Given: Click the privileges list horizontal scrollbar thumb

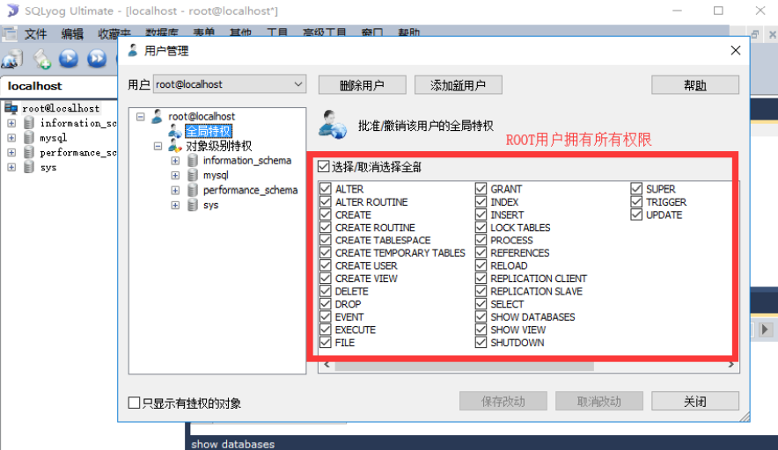Looking at the screenshot, I should point(464,366).
